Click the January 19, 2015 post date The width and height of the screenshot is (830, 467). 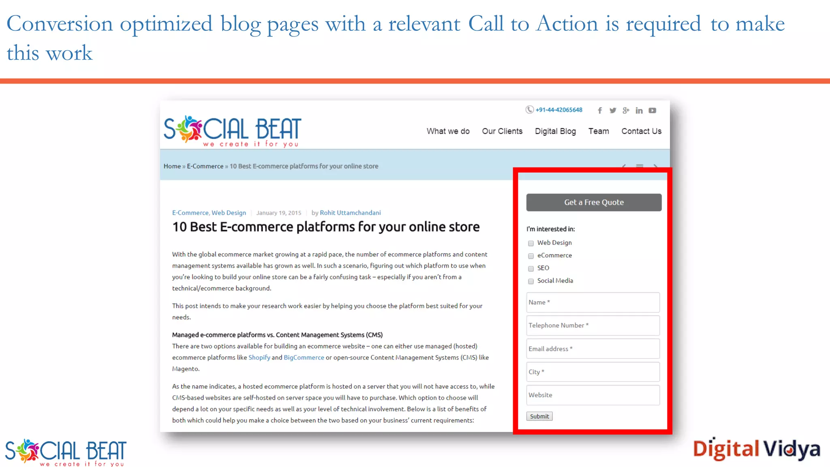tap(279, 213)
